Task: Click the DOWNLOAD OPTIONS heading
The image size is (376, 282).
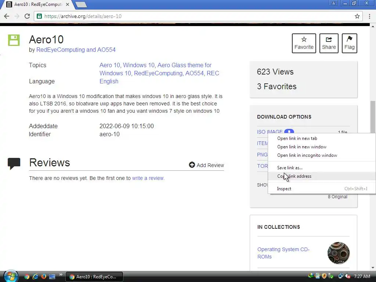Action: 284,117
